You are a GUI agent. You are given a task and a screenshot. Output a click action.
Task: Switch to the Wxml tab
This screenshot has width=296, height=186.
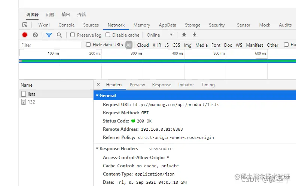point(44,25)
